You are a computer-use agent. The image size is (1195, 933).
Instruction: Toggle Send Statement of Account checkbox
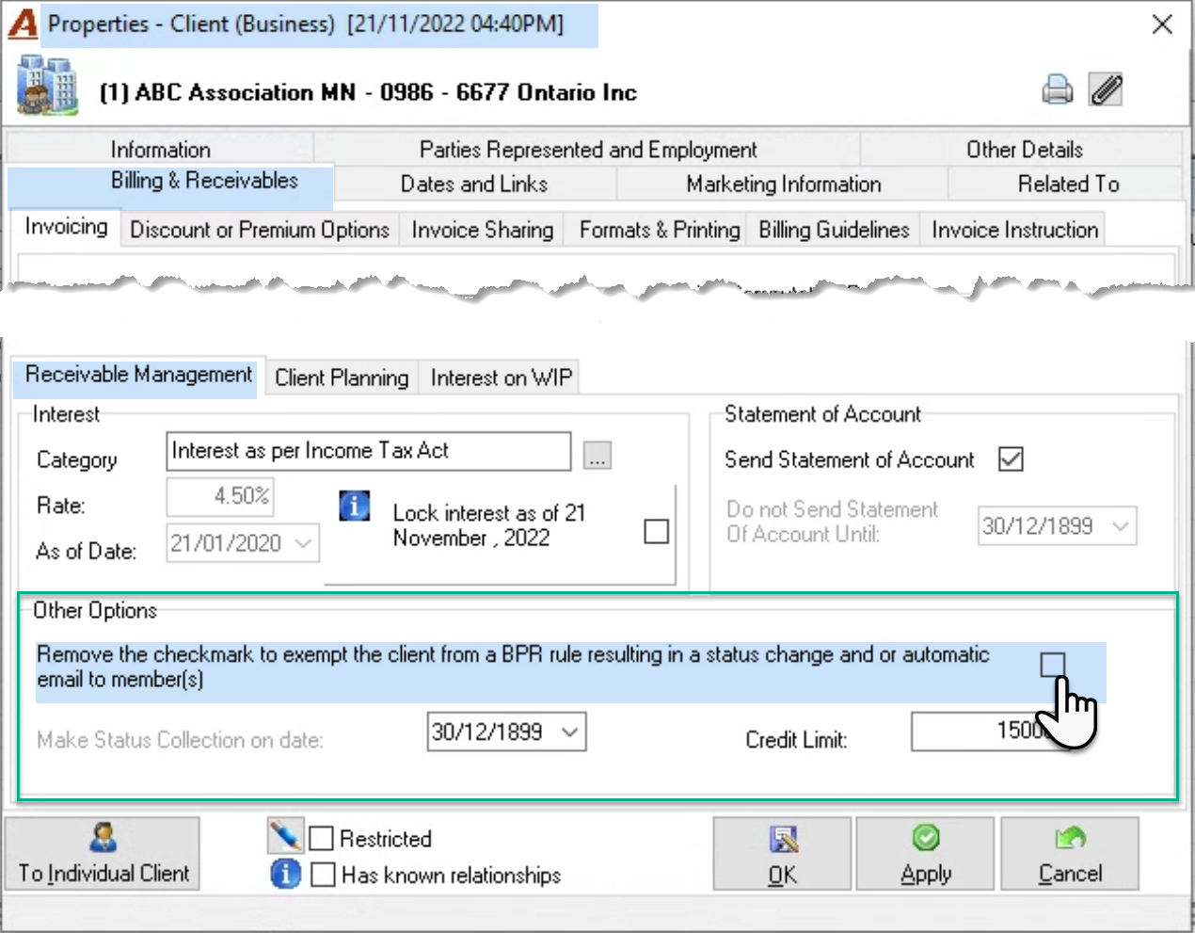1011,459
